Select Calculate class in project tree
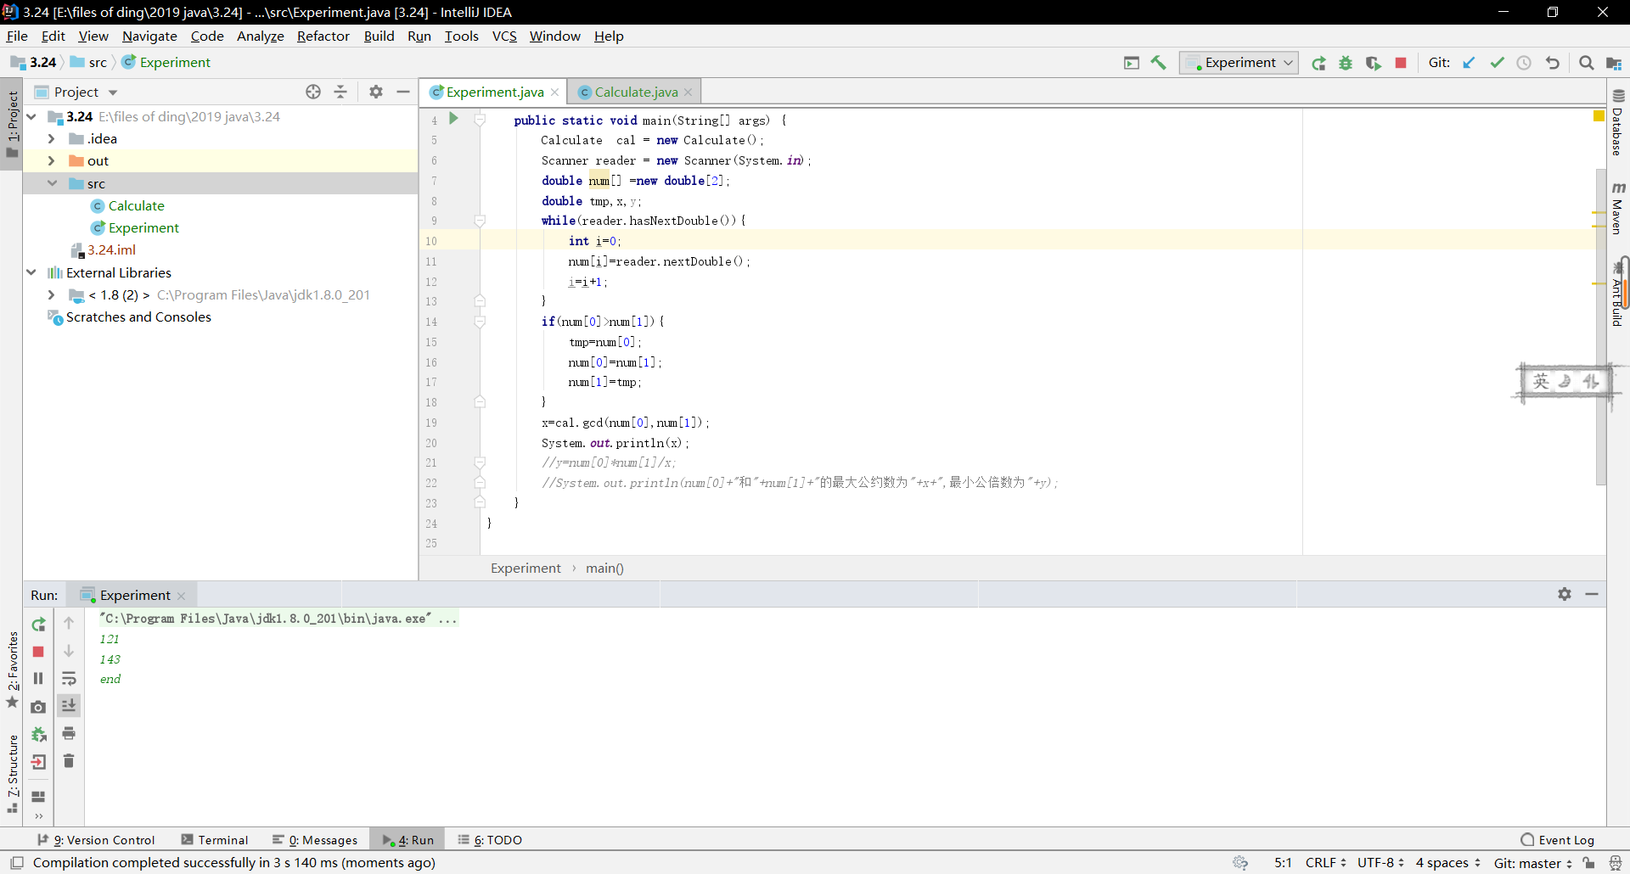 (x=136, y=205)
